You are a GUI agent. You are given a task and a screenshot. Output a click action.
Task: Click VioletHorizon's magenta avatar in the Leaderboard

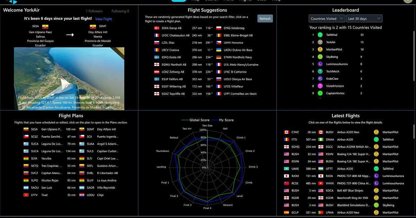point(320,86)
